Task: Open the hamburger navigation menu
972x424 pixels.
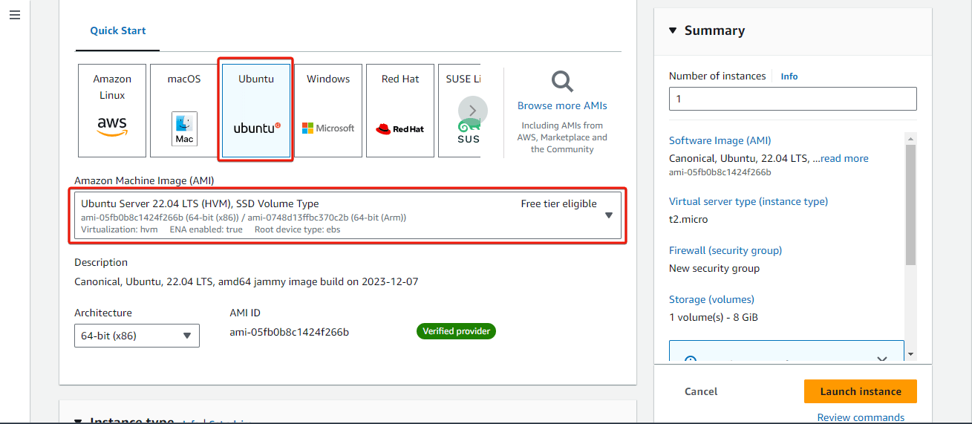Action: click(x=15, y=15)
